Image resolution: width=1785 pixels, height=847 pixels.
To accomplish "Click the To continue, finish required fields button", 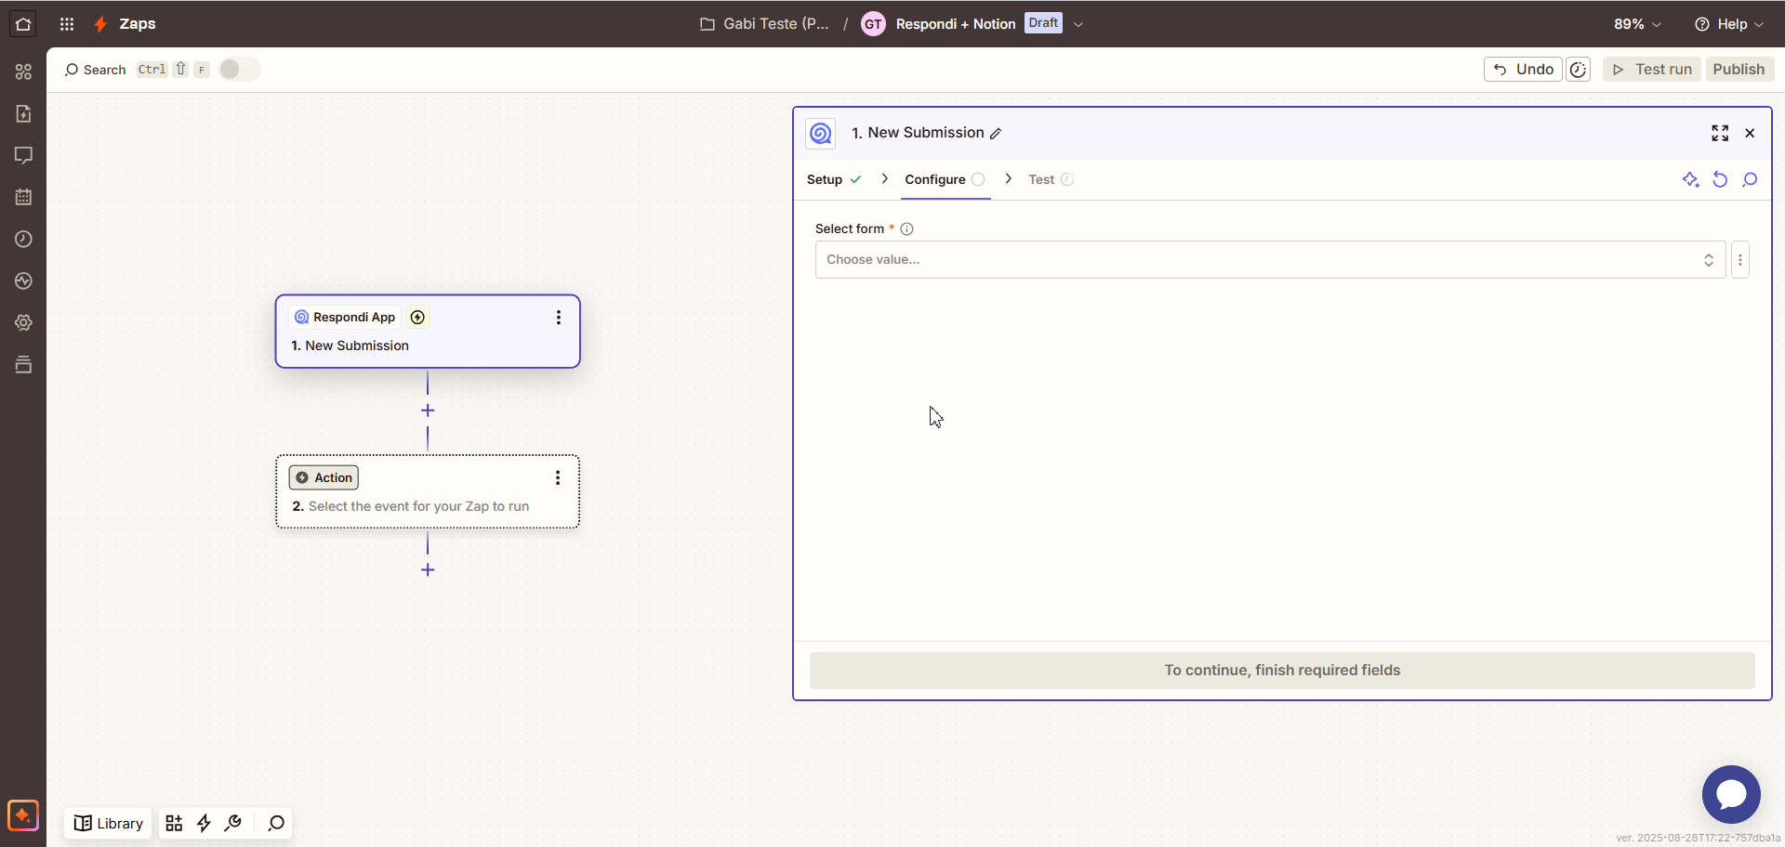I will click(1282, 671).
